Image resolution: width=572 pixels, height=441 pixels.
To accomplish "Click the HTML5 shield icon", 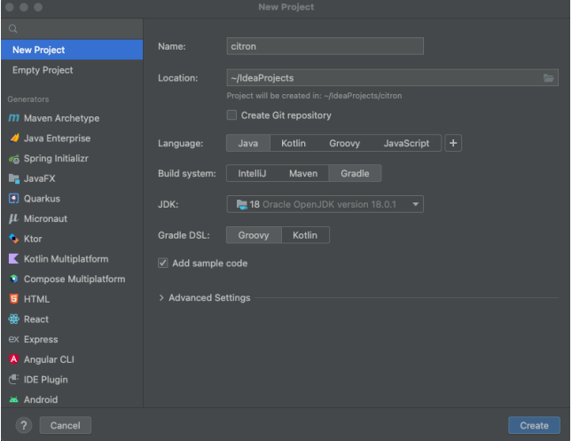I will click(14, 299).
